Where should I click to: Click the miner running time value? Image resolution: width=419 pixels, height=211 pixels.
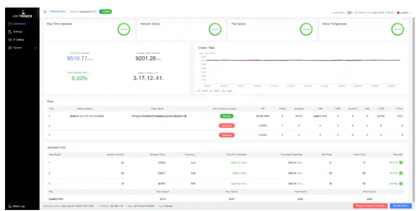click(x=149, y=78)
